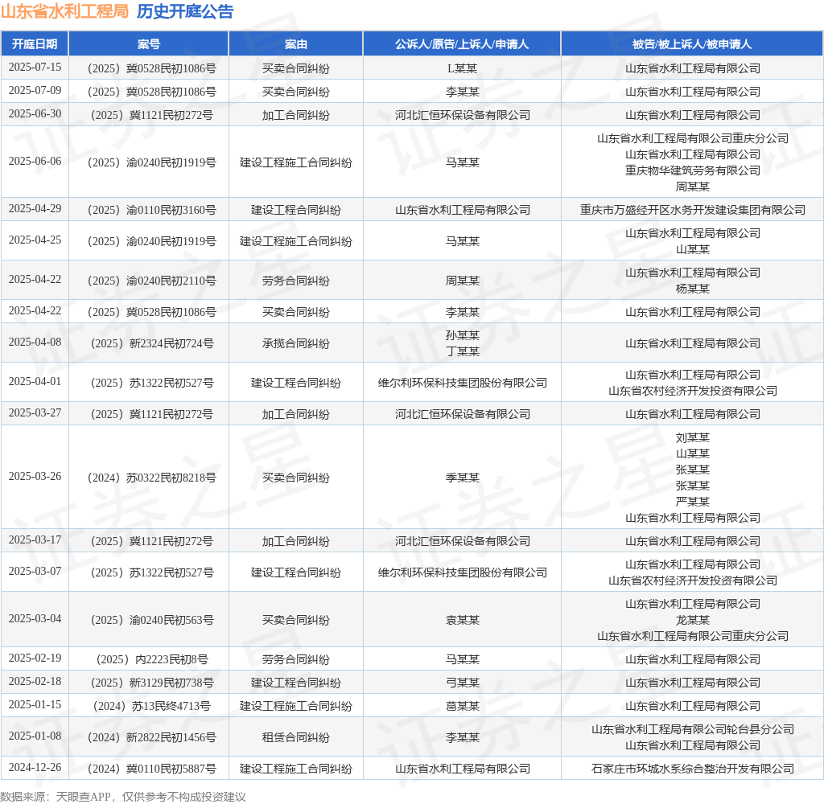Select the date cell 2025-03-26
The height and width of the screenshot is (804, 824).
point(35,476)
